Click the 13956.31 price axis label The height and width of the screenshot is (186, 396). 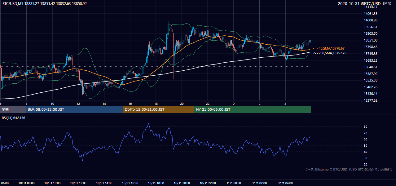[x=371, y=27]
